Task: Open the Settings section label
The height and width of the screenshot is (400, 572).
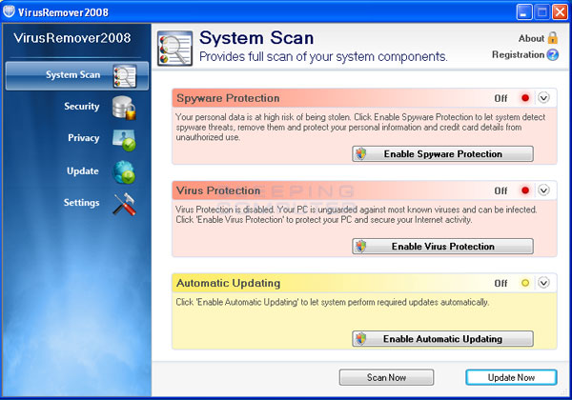Action: pos(81,203)
